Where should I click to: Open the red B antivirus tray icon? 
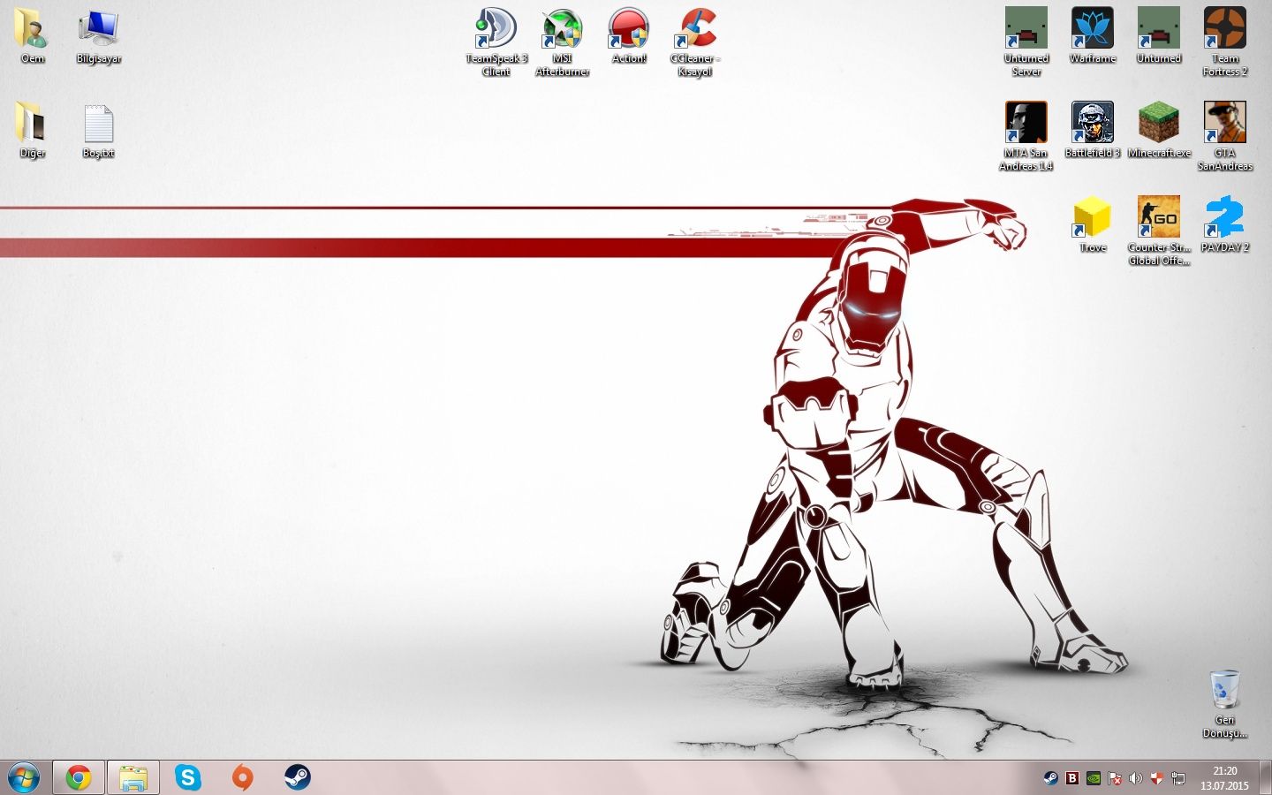[x=1072, y=778]
